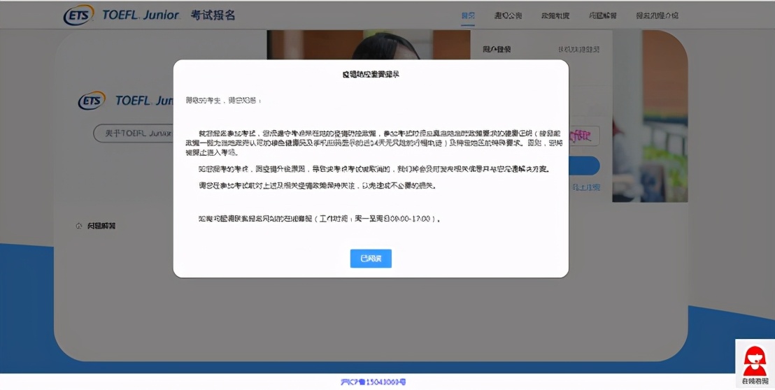Open the ICP record number link in the footer
Screen dimensions: 775x390
tap(374, 382)
